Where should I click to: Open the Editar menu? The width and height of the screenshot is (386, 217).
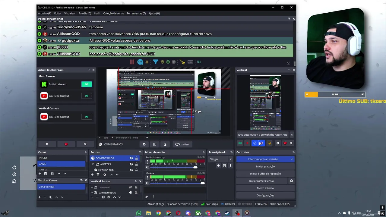(x=58, y=13)
